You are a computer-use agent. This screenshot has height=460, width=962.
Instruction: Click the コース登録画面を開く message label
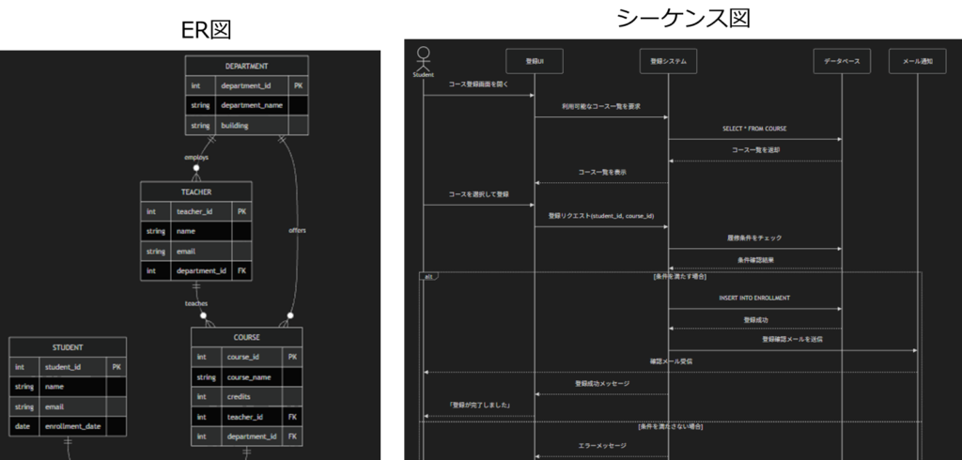point(478,84)
